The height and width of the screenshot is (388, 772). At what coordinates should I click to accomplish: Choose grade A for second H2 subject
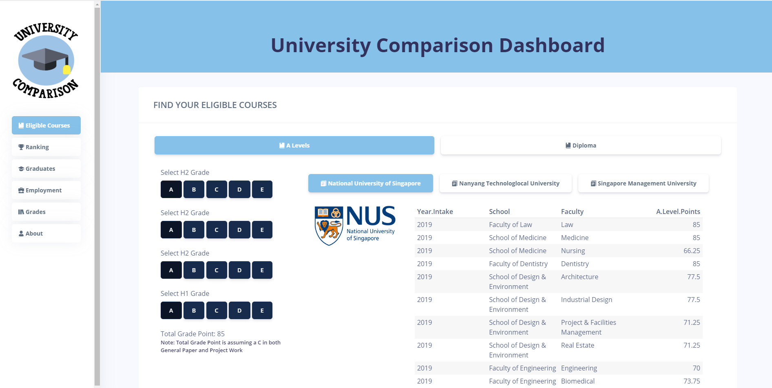coord(171,230)
